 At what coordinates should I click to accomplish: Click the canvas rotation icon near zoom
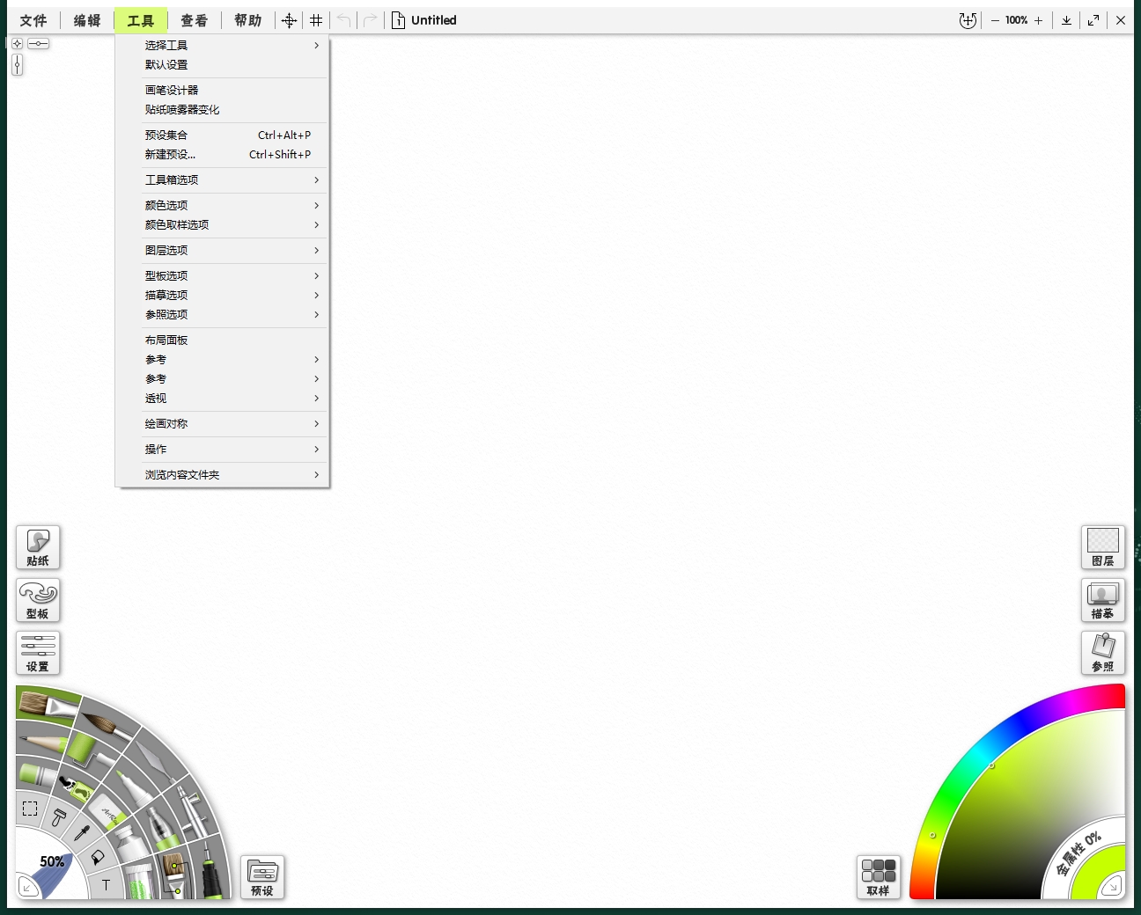(968, 20)
